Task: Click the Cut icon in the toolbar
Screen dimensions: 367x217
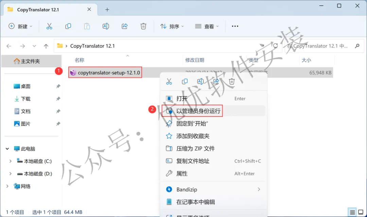Action: point(49,26)
